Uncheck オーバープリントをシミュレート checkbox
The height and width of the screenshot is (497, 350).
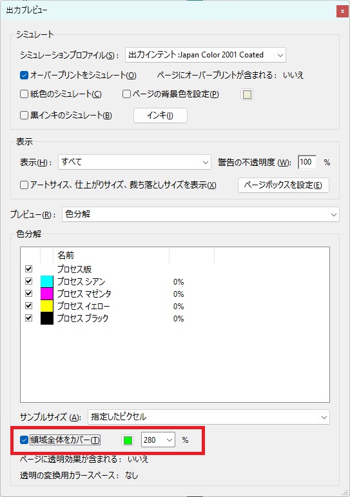tap(24, 75)
